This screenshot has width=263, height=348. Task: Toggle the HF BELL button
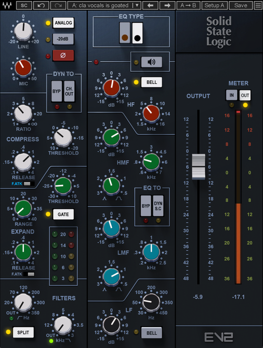[x=151, y=82]
